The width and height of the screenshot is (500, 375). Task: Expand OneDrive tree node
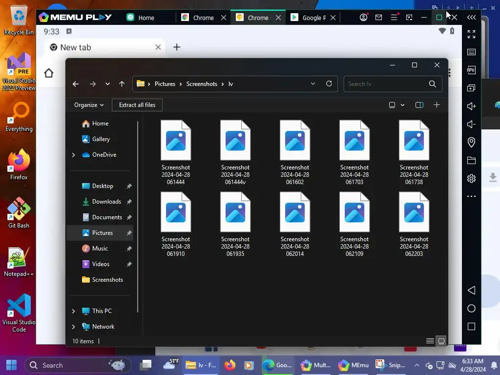73,155
